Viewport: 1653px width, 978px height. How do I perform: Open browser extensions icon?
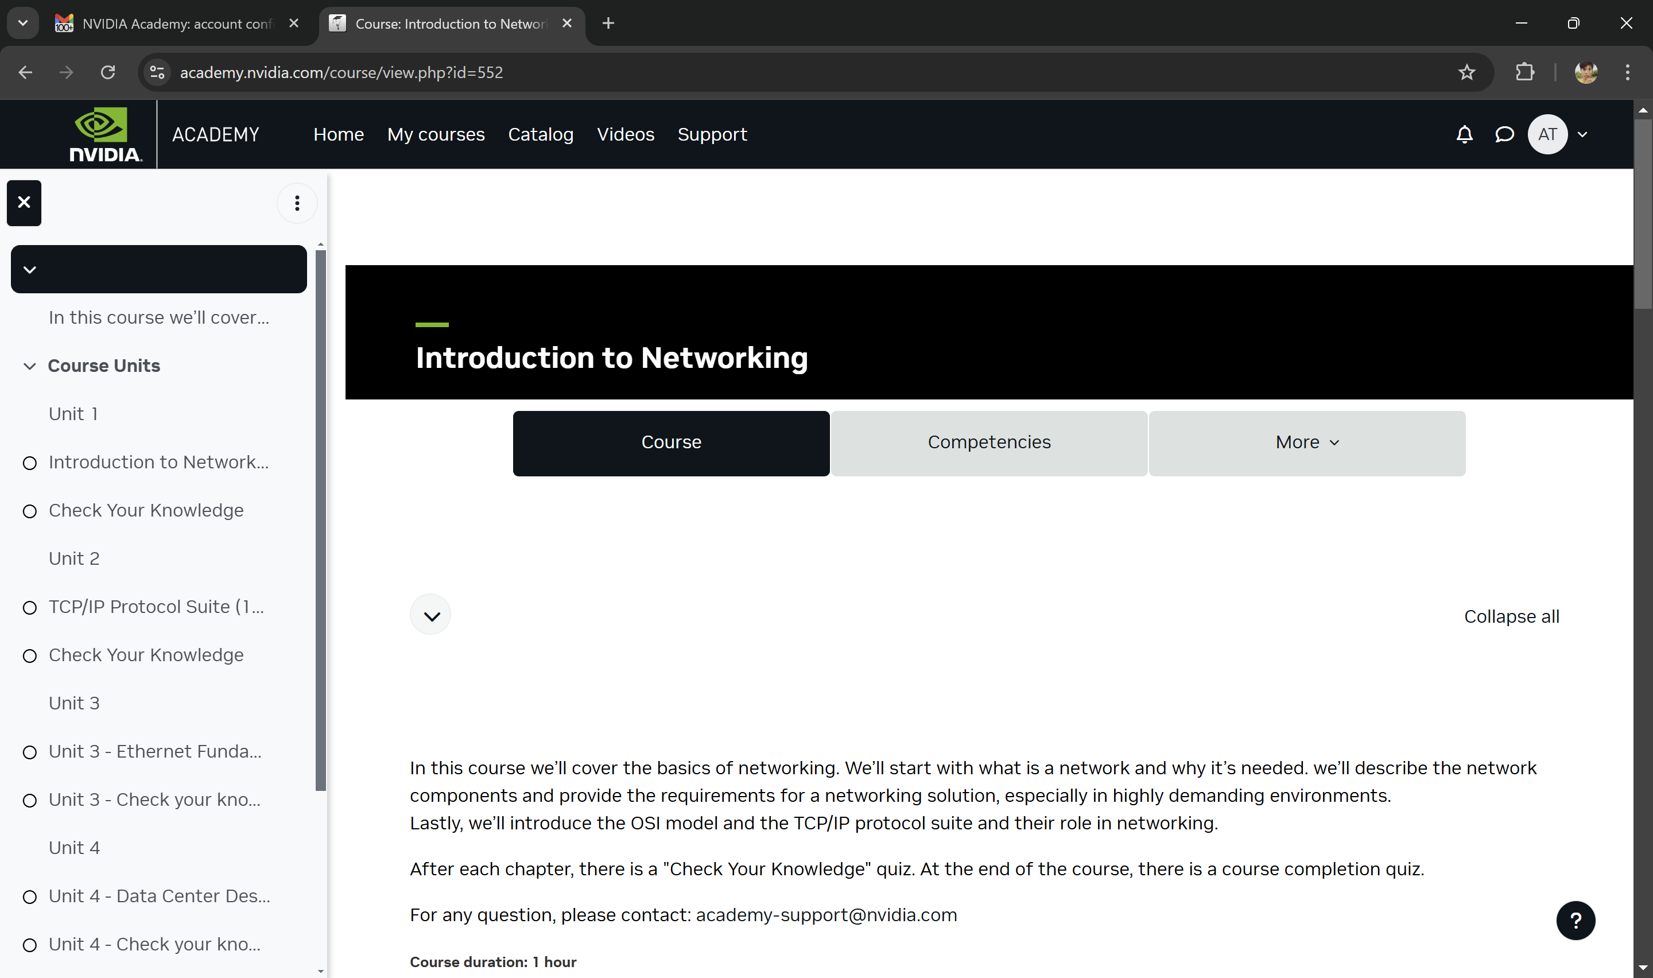1525,72
